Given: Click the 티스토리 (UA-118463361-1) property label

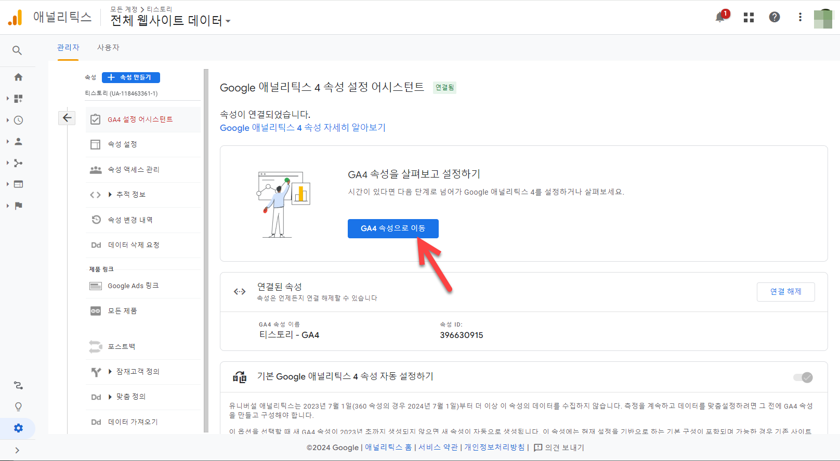Looking at the screenshot, I should tap(121, 93).
